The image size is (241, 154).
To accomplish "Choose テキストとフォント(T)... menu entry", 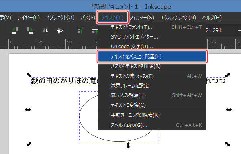I will tap(152, 27).
